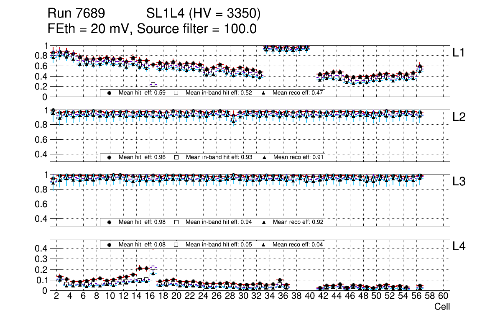This screenshot has width=500, height=323.
Task: Click the open square marker in L1 legend
Action: point(176,93)
